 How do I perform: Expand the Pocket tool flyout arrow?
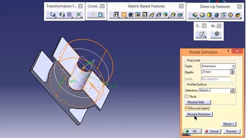point(126,18)
